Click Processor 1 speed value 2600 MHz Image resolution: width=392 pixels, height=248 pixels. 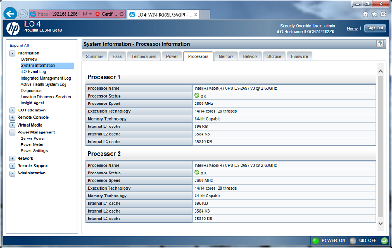point(204,104)
